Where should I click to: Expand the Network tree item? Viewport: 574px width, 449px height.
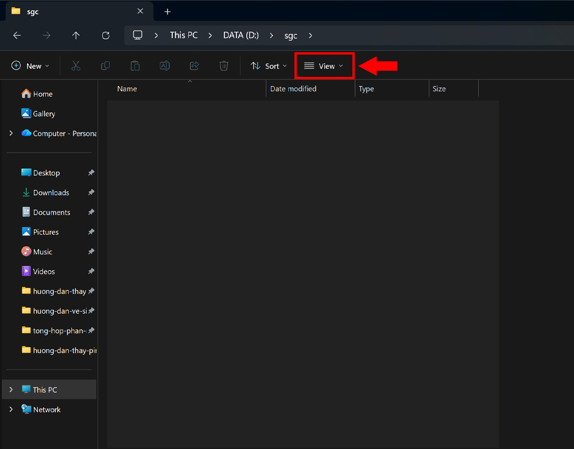[x=10, y=409]
